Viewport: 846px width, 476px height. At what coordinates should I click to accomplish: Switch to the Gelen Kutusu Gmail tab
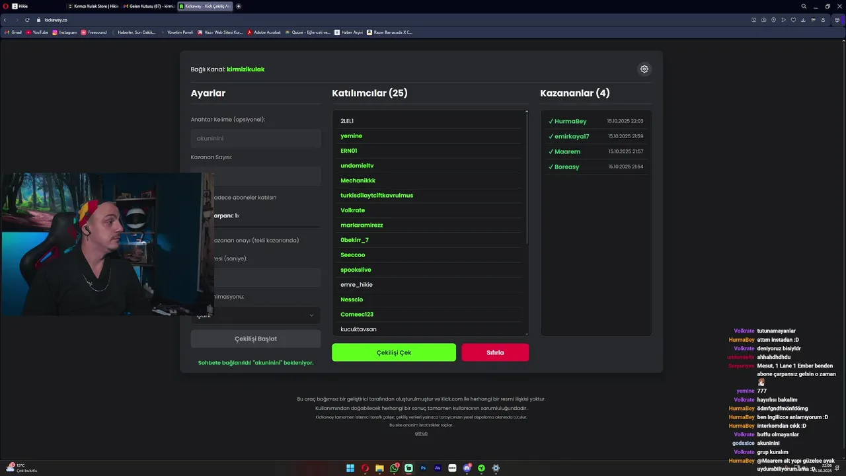coord(149,6)
